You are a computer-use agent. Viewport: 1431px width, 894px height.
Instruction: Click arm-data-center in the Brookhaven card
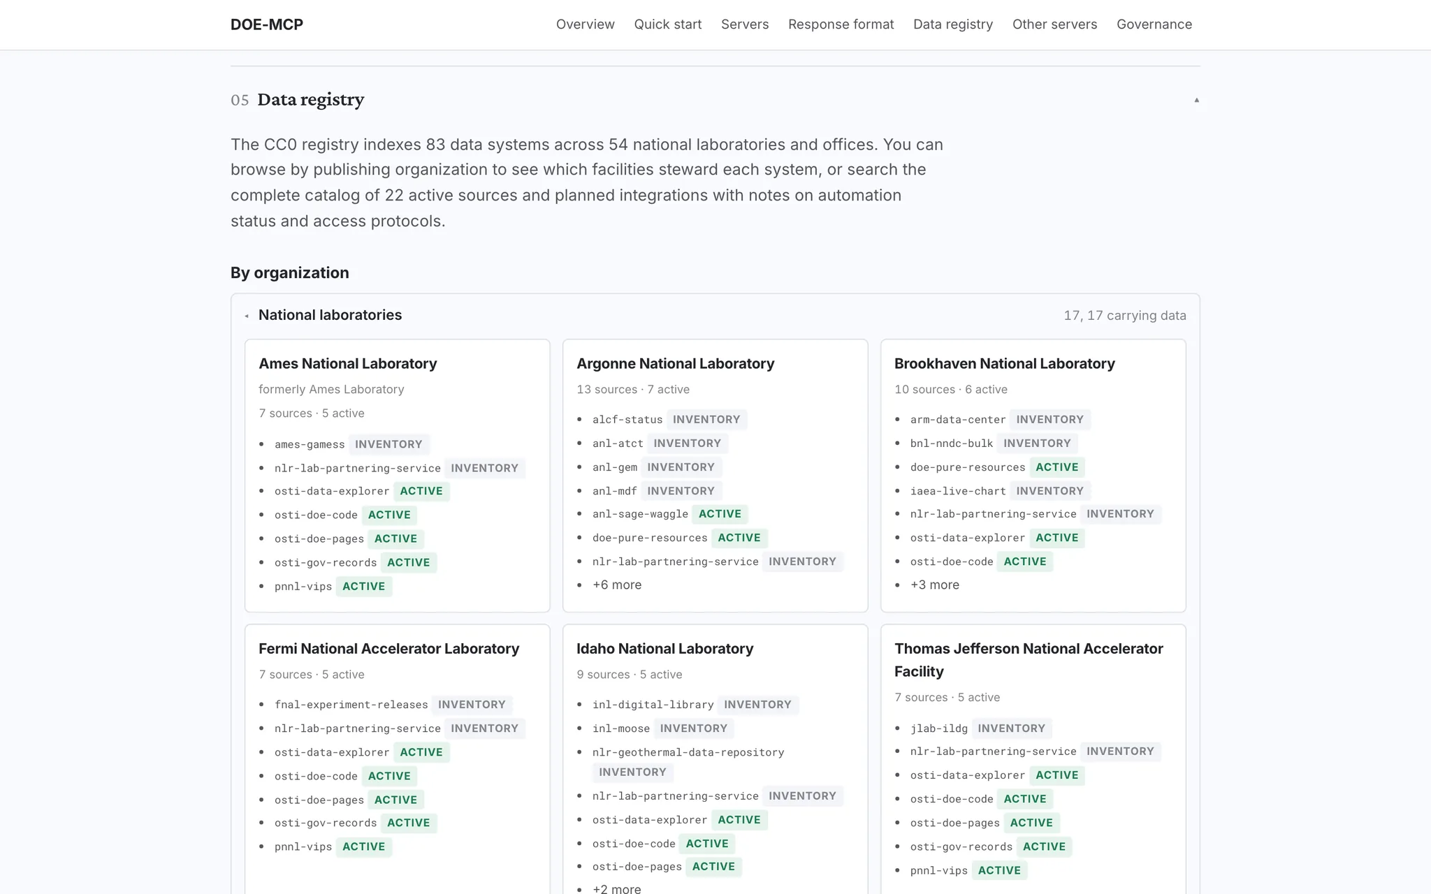click(958, 420)
